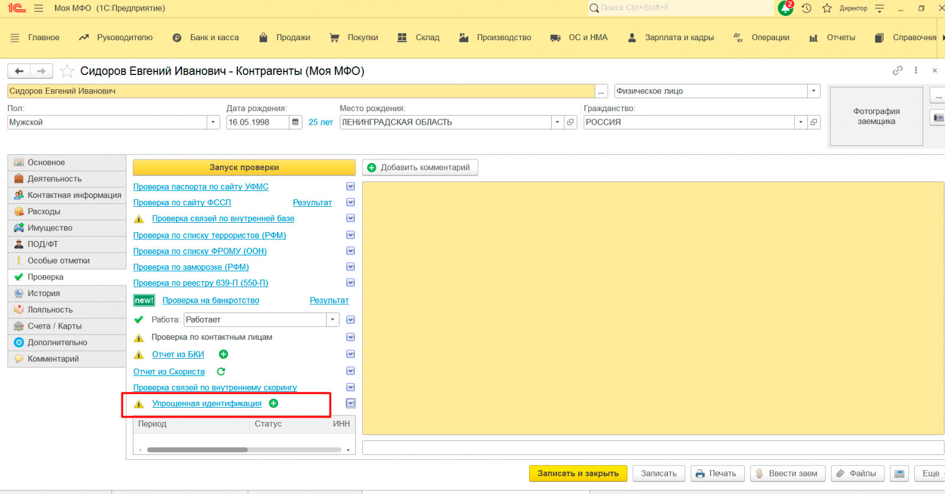Image resolution: width=945 pixels, height=494 pixels.
Task: Expand the Работа status dropdown
Action: click(333, 320)
